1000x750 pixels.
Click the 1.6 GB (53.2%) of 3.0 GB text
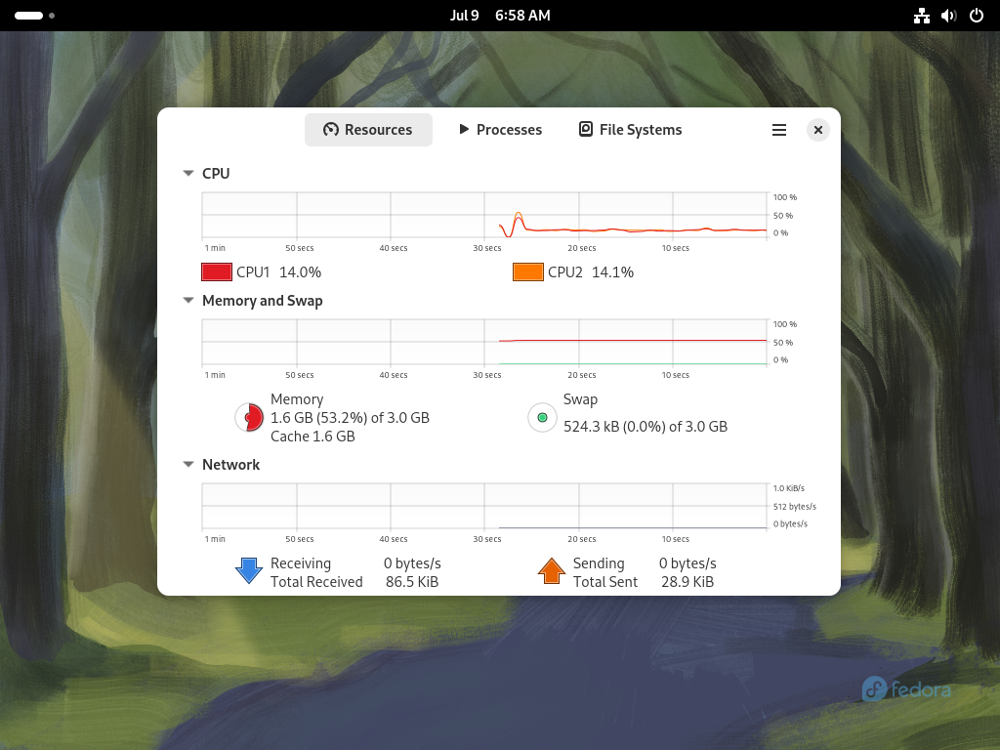[x=351, y=418]
